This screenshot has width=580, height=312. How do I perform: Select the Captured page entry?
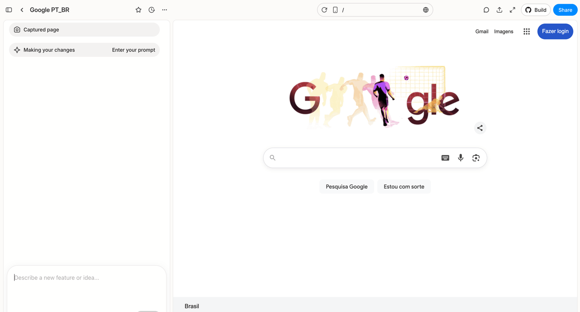tap(84, 30)
